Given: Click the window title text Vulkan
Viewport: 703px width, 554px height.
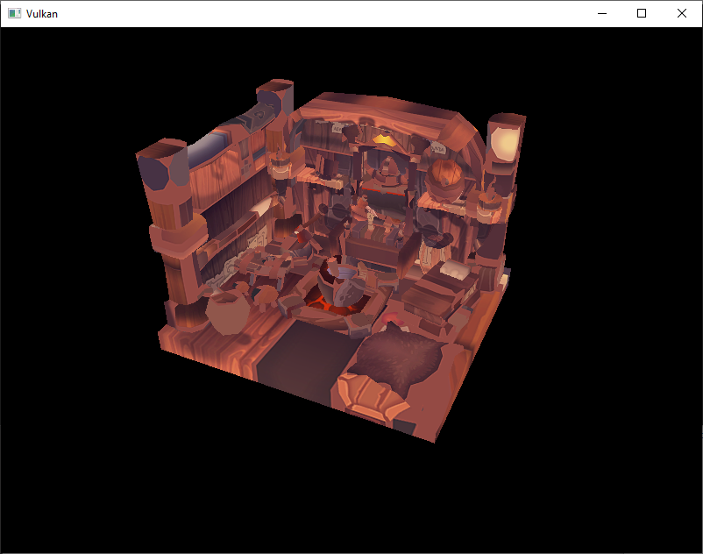Looking at the screenshot, I should tap(41, 13).
